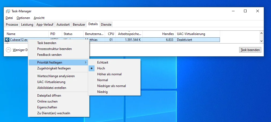Click the process list scroll down arrow

click(261, 41)
